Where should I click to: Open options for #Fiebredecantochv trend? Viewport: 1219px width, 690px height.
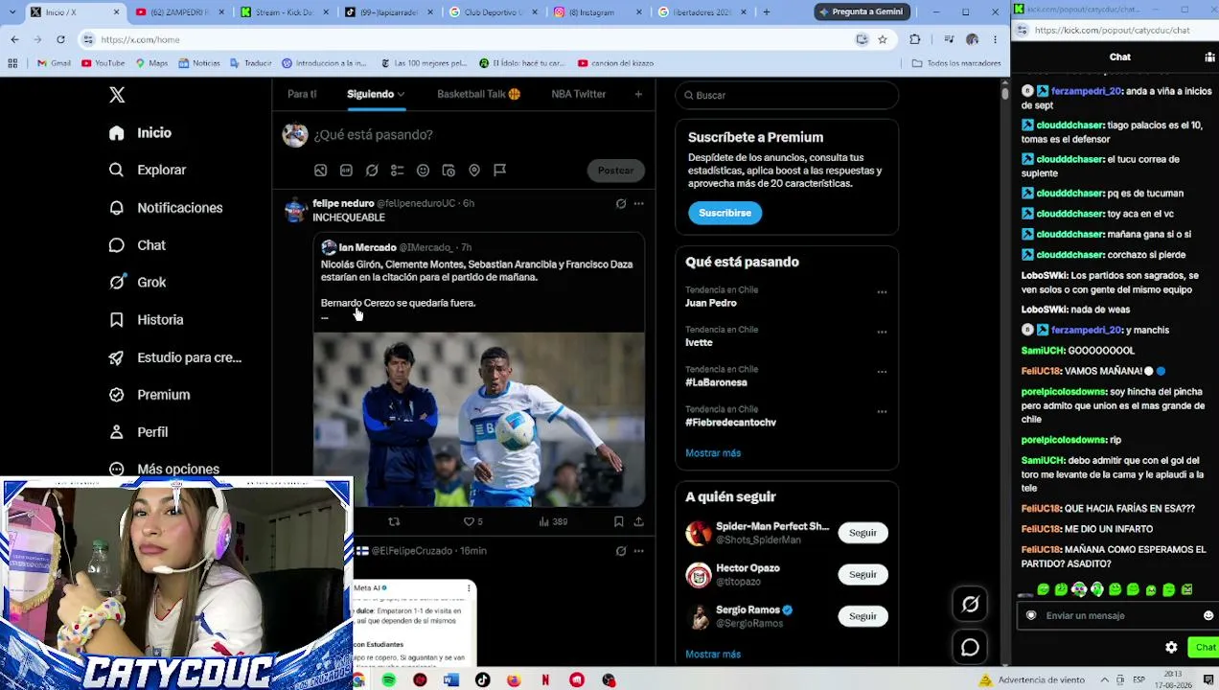pyautogui.click(x=882, y=412)
